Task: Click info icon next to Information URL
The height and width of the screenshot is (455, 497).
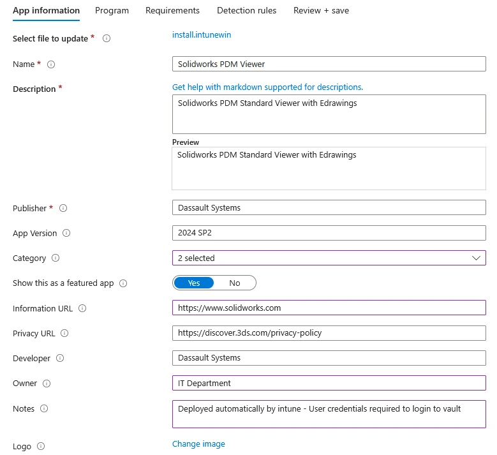Action: [82, 308]
